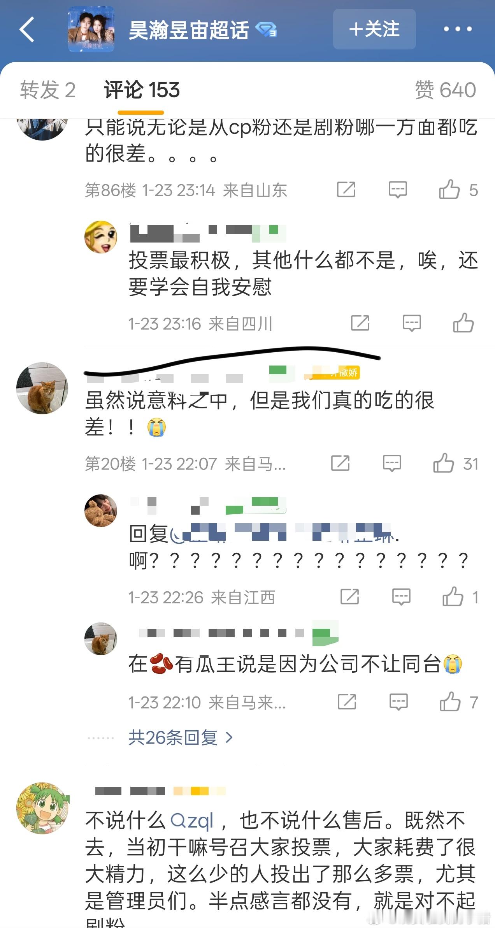Go back using the top-left arrow
Image resolution: width=495 pixels, height=930 pixels.
27,29
